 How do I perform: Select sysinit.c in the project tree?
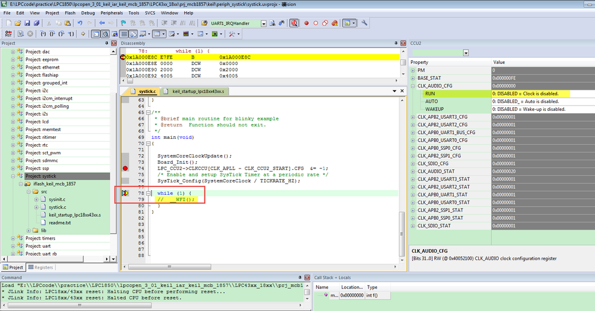pos(57,199)
